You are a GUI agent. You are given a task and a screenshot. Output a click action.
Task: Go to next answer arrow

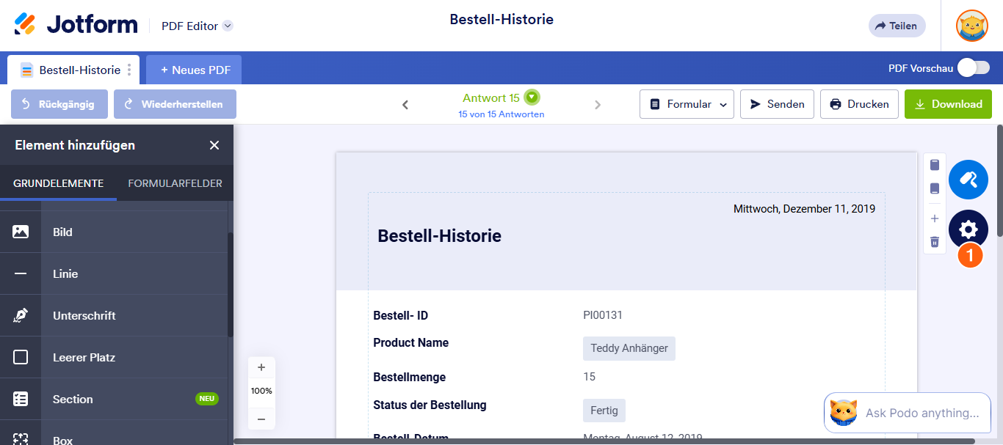point(598,105)
